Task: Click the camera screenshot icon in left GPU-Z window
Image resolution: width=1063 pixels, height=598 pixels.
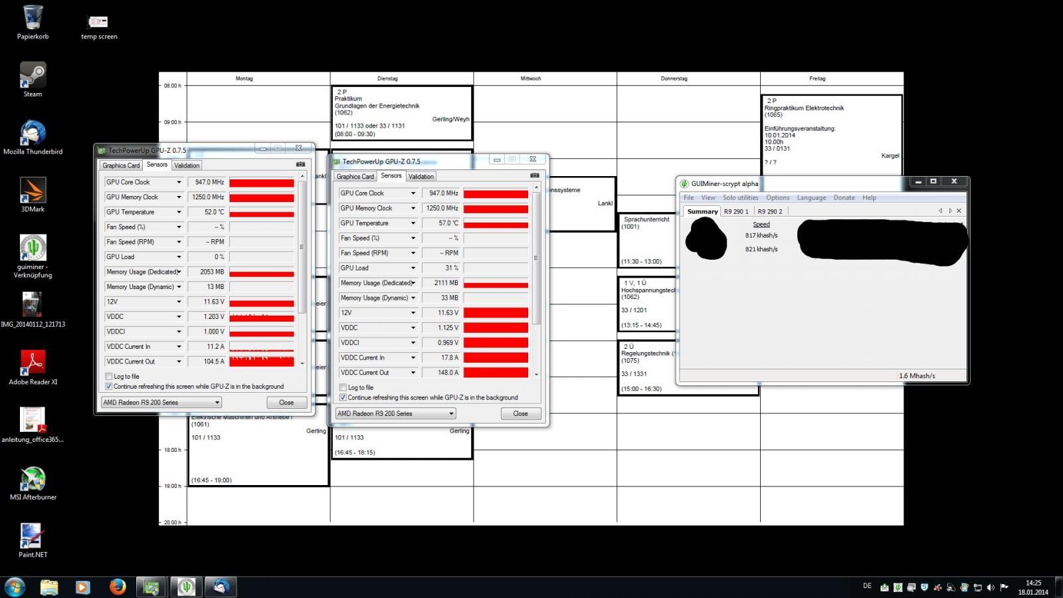Action: click(x=300, y=164)
